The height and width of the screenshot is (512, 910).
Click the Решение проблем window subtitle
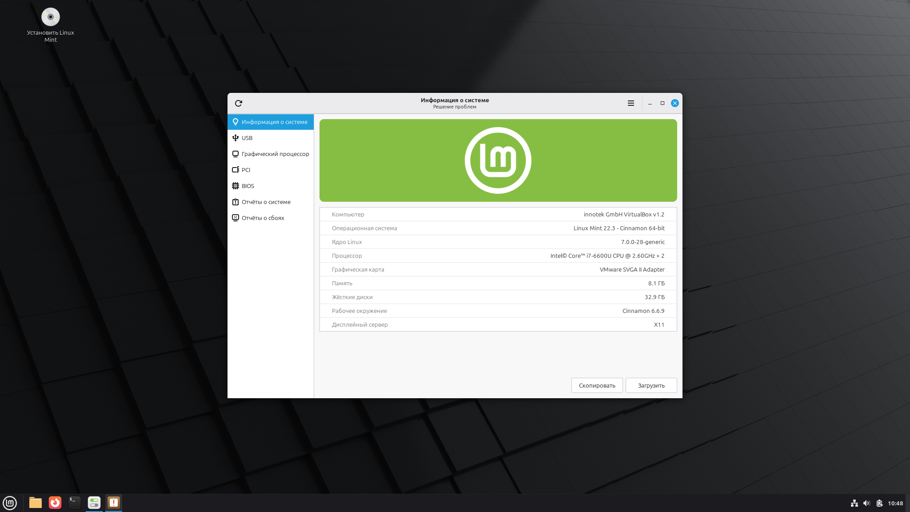455,107
